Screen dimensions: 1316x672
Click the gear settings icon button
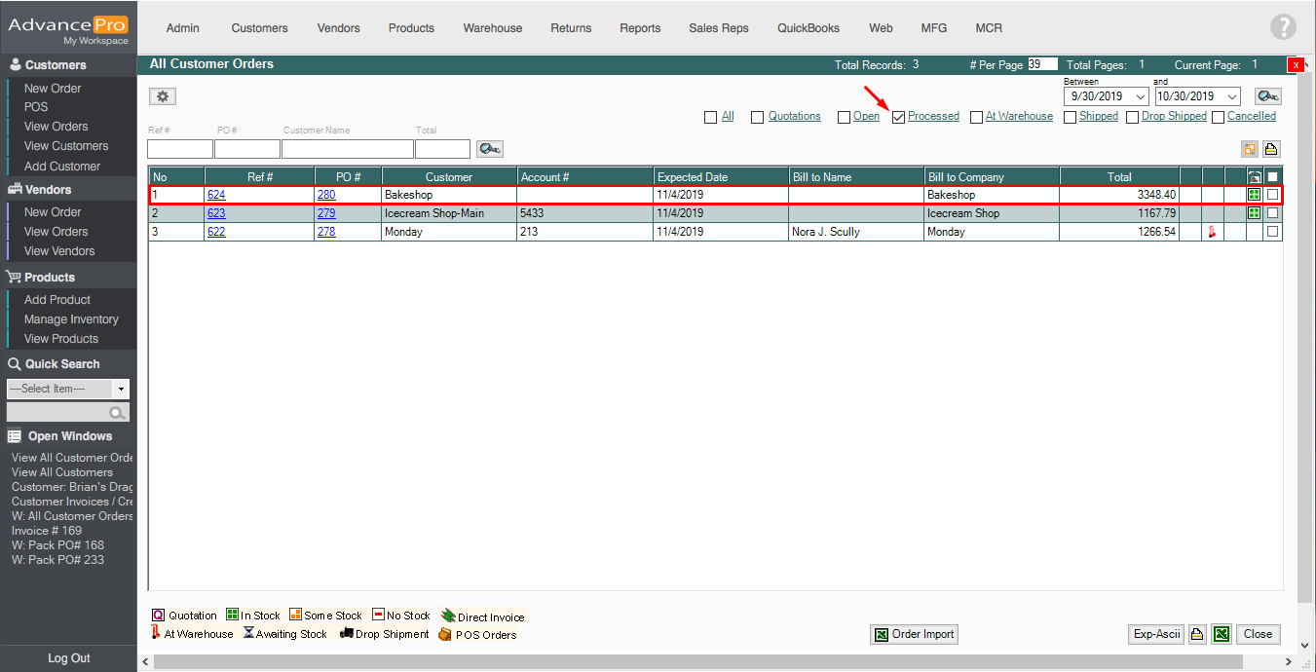[x=163, y=96]
